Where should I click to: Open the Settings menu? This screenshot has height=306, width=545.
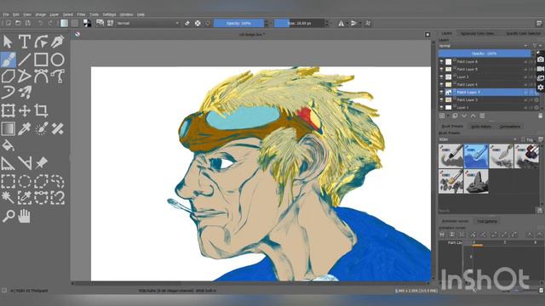[109, 14]
